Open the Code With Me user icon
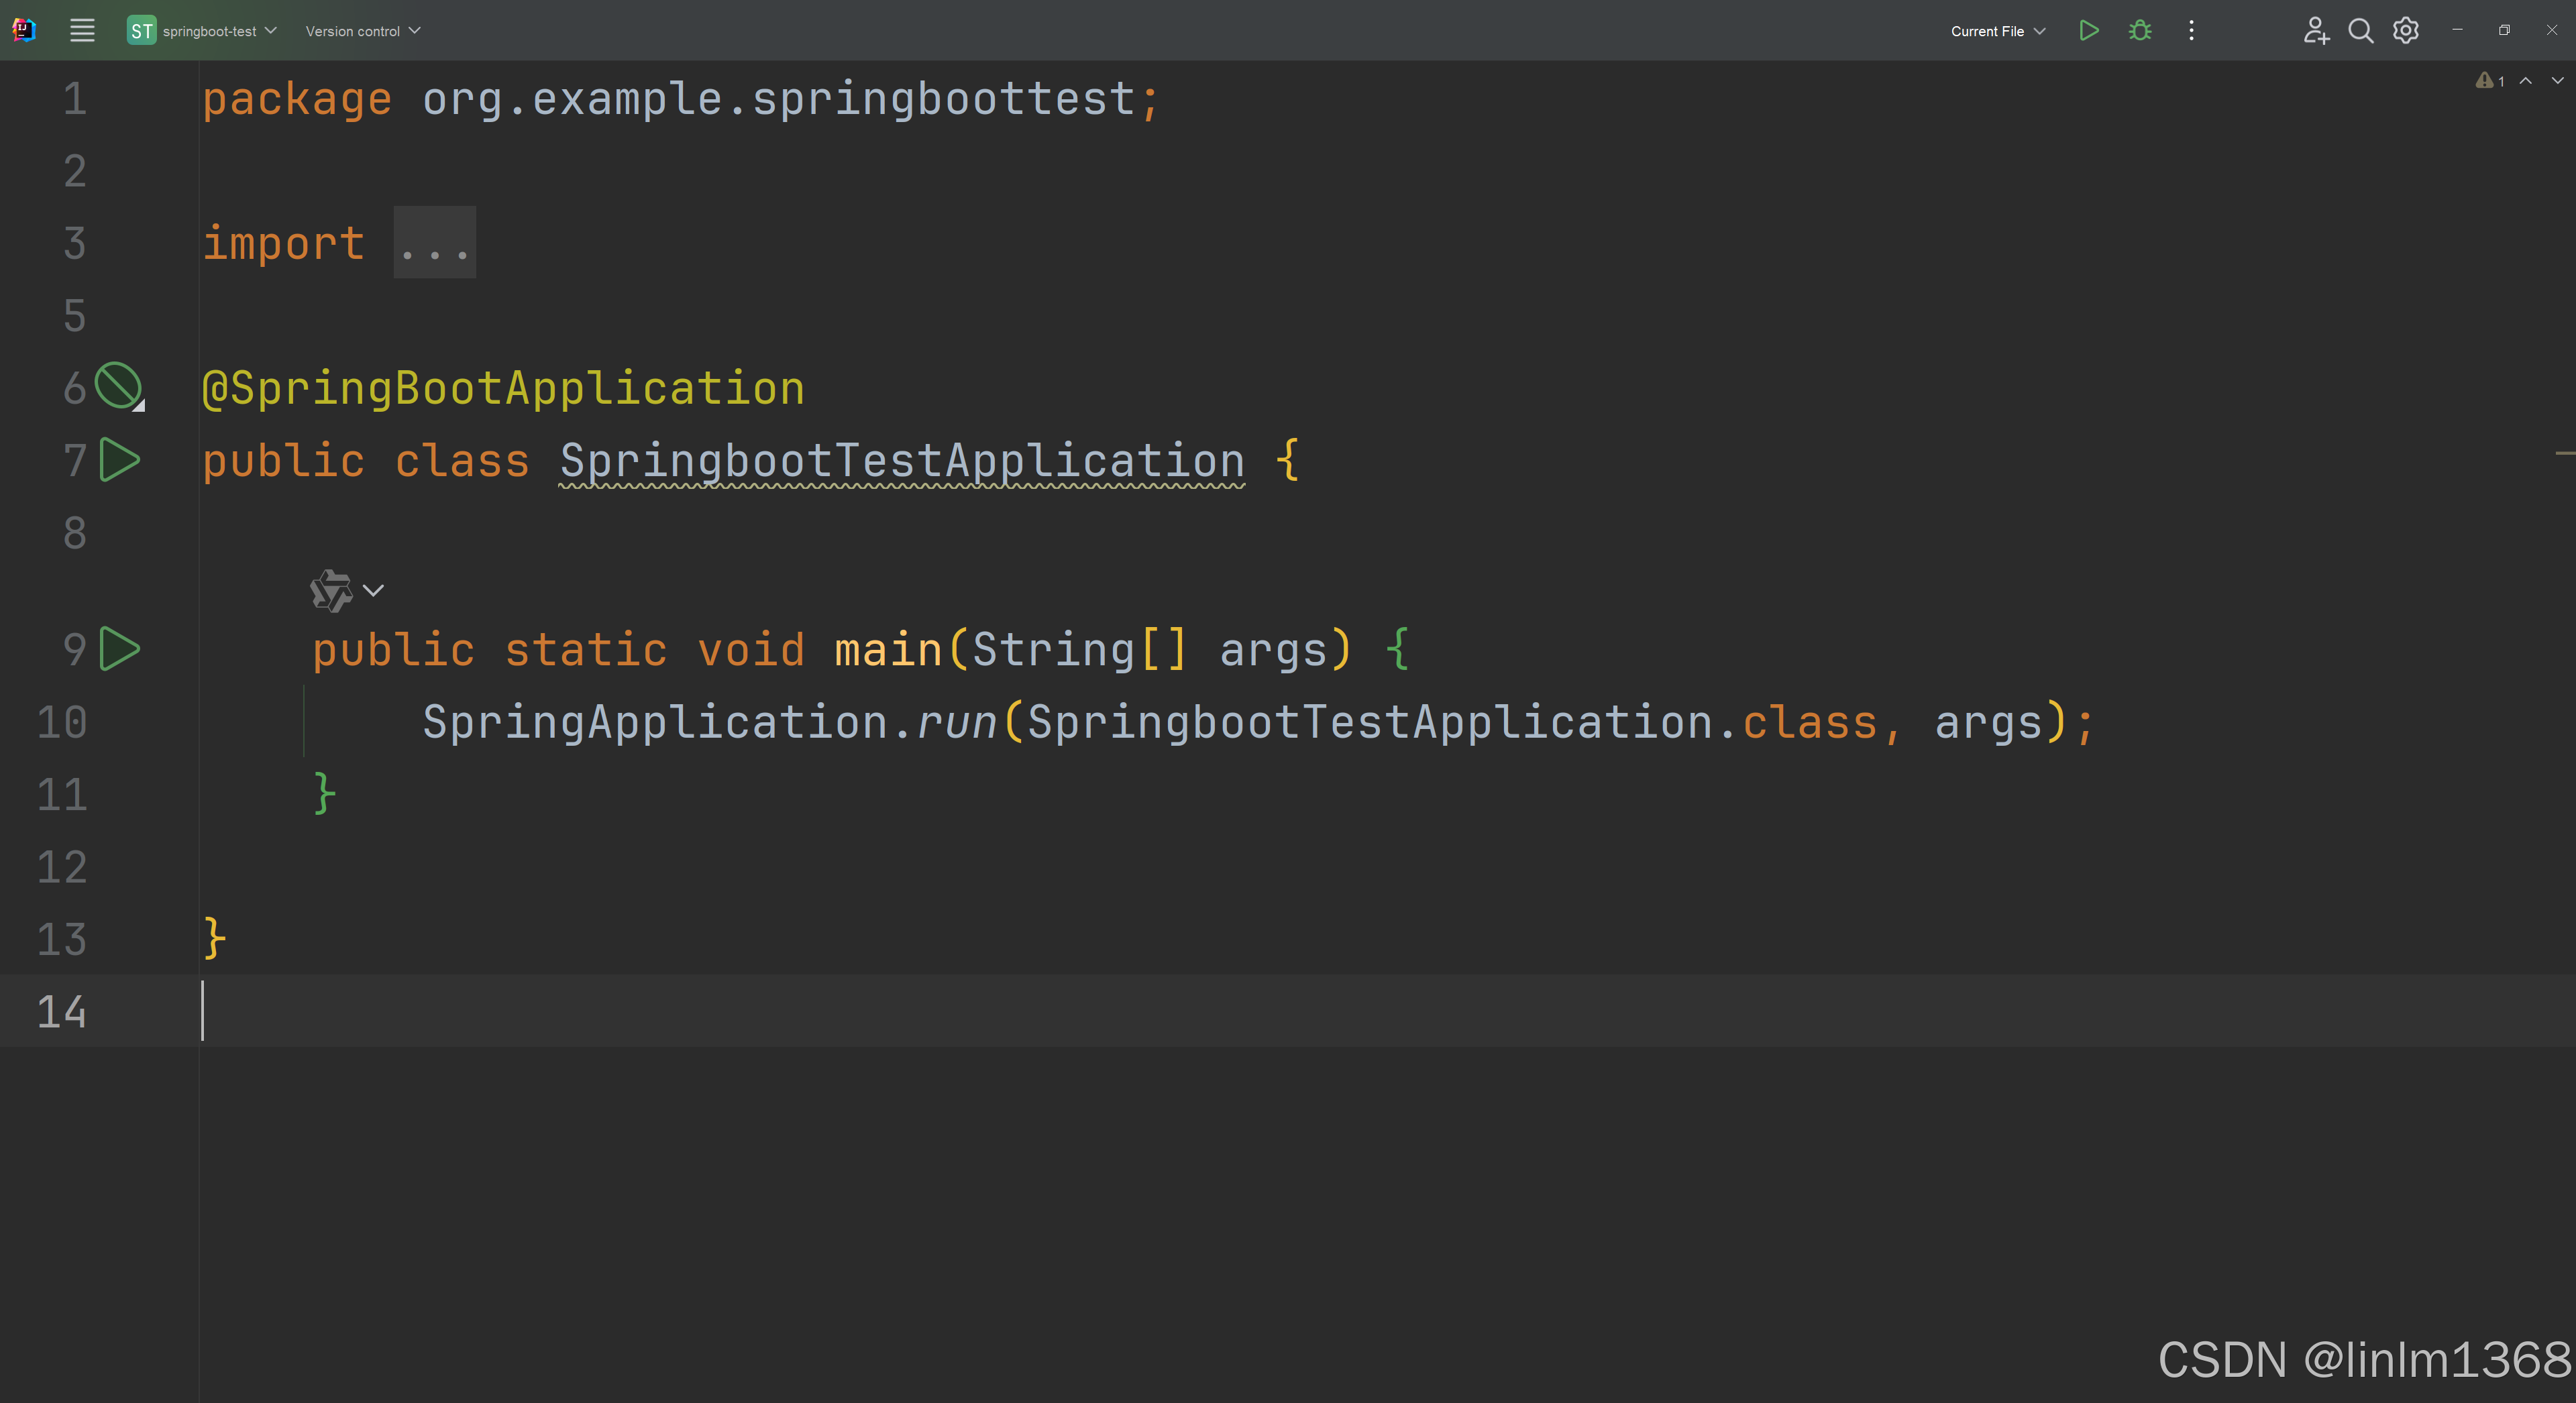Screen dimensions: 2576x1403 click(2315, 31)
